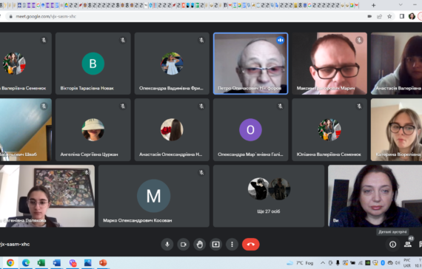Image resolution: width=422 pixels, height=269 pixels.
Task: Click the Chrome icon in taskbar
Action: (10, 262)
